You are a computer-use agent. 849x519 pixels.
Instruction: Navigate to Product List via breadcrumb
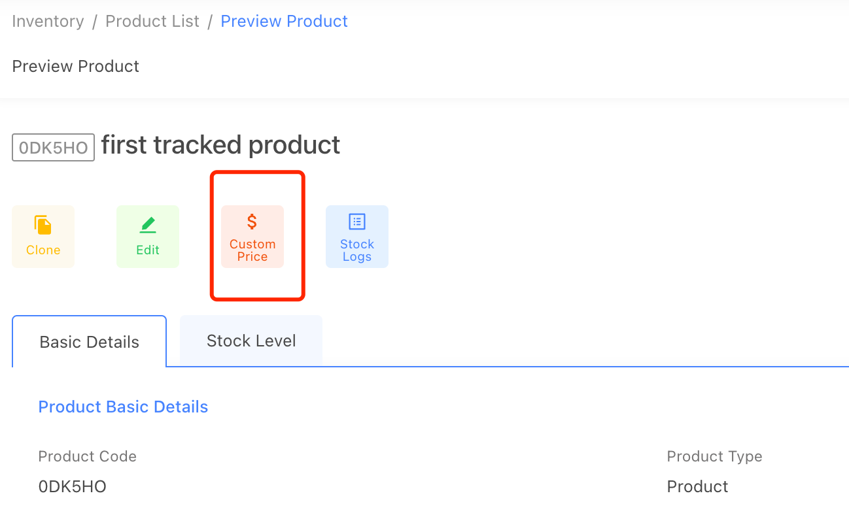point(152,21)
